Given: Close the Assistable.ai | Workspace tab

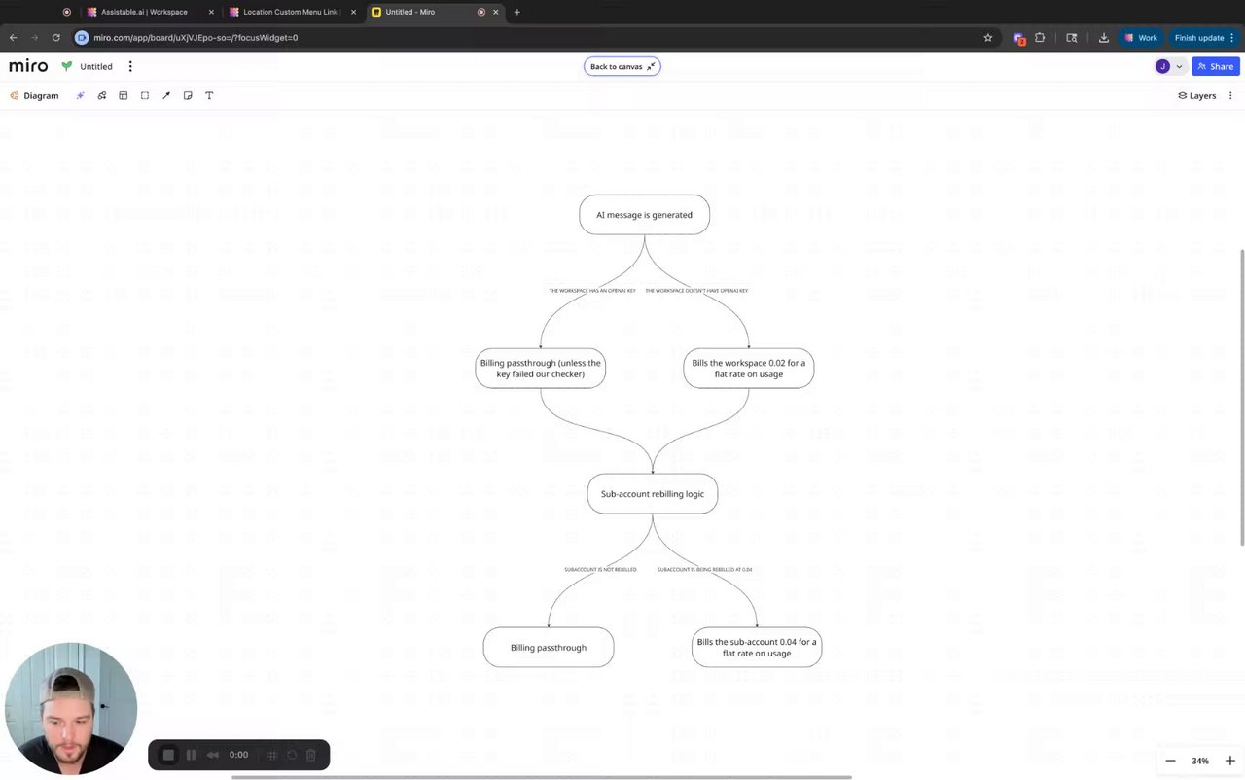Looking at the screenshot, I should tap(211, 12).
